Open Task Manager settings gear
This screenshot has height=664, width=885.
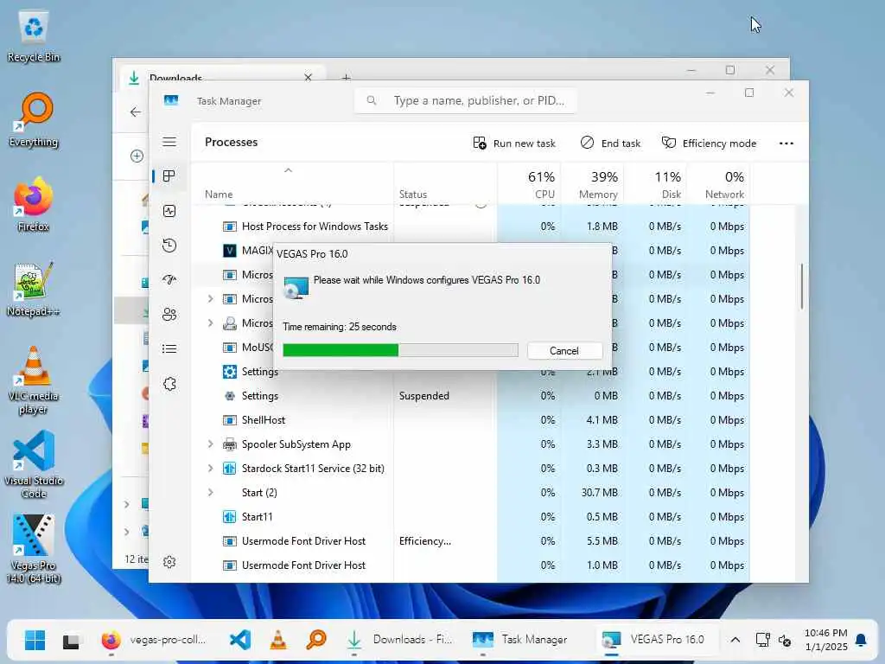tap(169, 562)
